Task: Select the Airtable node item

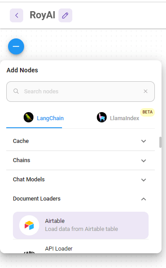Action: 81,225
